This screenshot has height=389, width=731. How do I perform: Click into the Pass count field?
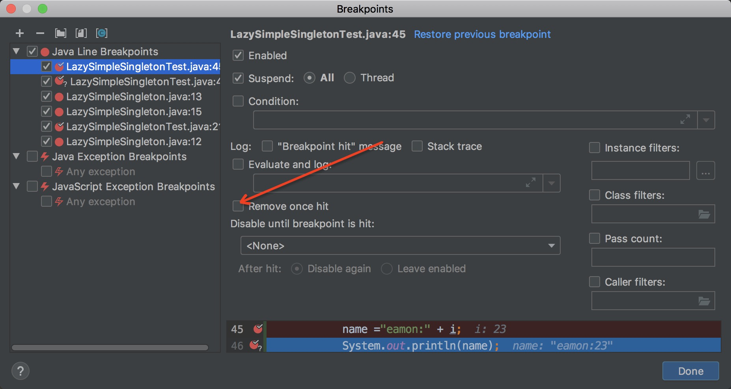point(653,257)
